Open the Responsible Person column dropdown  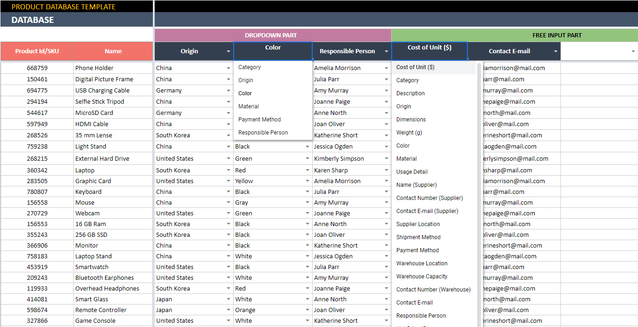tap(386, 51)
